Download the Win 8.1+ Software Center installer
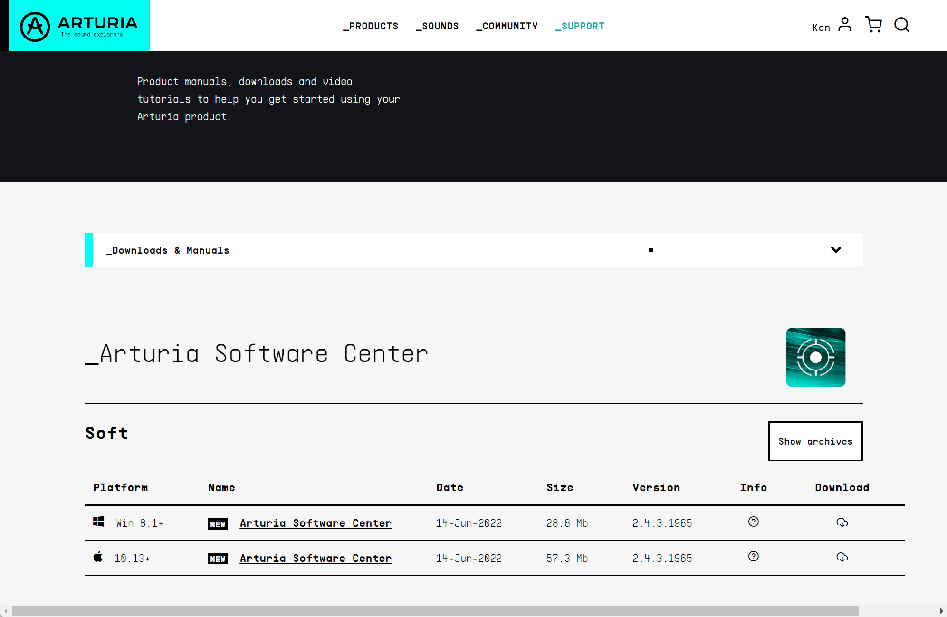Image resolution: width=947 pixels, height=617 pixels. (x=842, y=522)
